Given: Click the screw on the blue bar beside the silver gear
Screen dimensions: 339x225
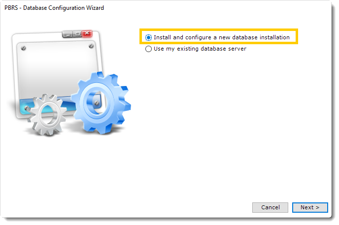Looking at the screenshot, I should coord(27,108).
